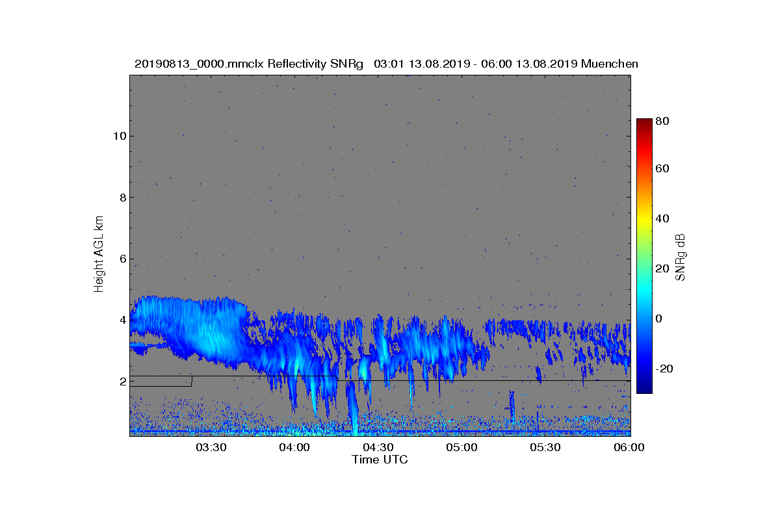Viewport: 780px width, 520px height.
Task: Click the 04:00 time tick label
Action: click(294, 447)
